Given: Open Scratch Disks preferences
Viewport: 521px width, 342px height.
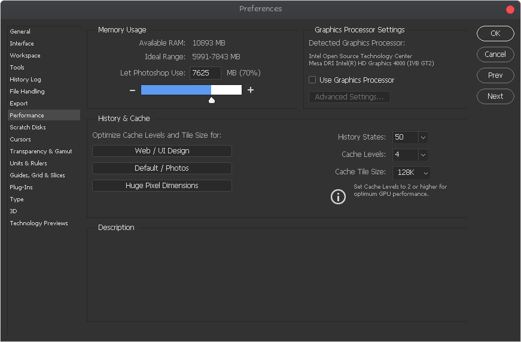Looking at the screenshot, I should pyautogui.click(x=44, y=127).
